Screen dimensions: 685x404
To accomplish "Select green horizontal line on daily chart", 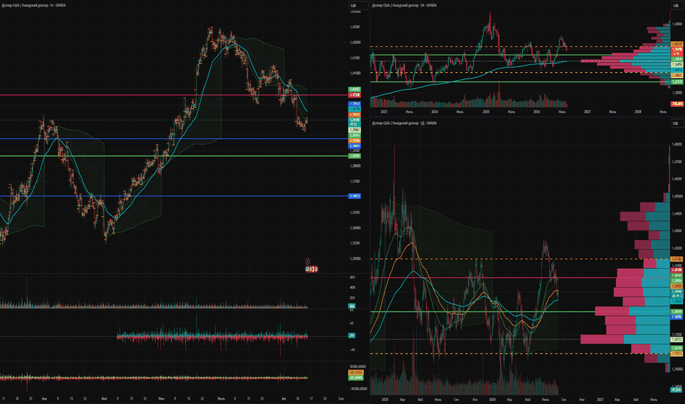I will pyautogui.click(x=520, y=312).
